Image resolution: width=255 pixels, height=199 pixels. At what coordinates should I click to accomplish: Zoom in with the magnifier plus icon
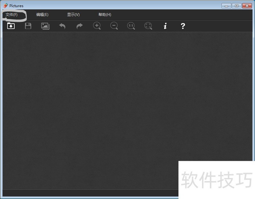click(x=97, y=26)
